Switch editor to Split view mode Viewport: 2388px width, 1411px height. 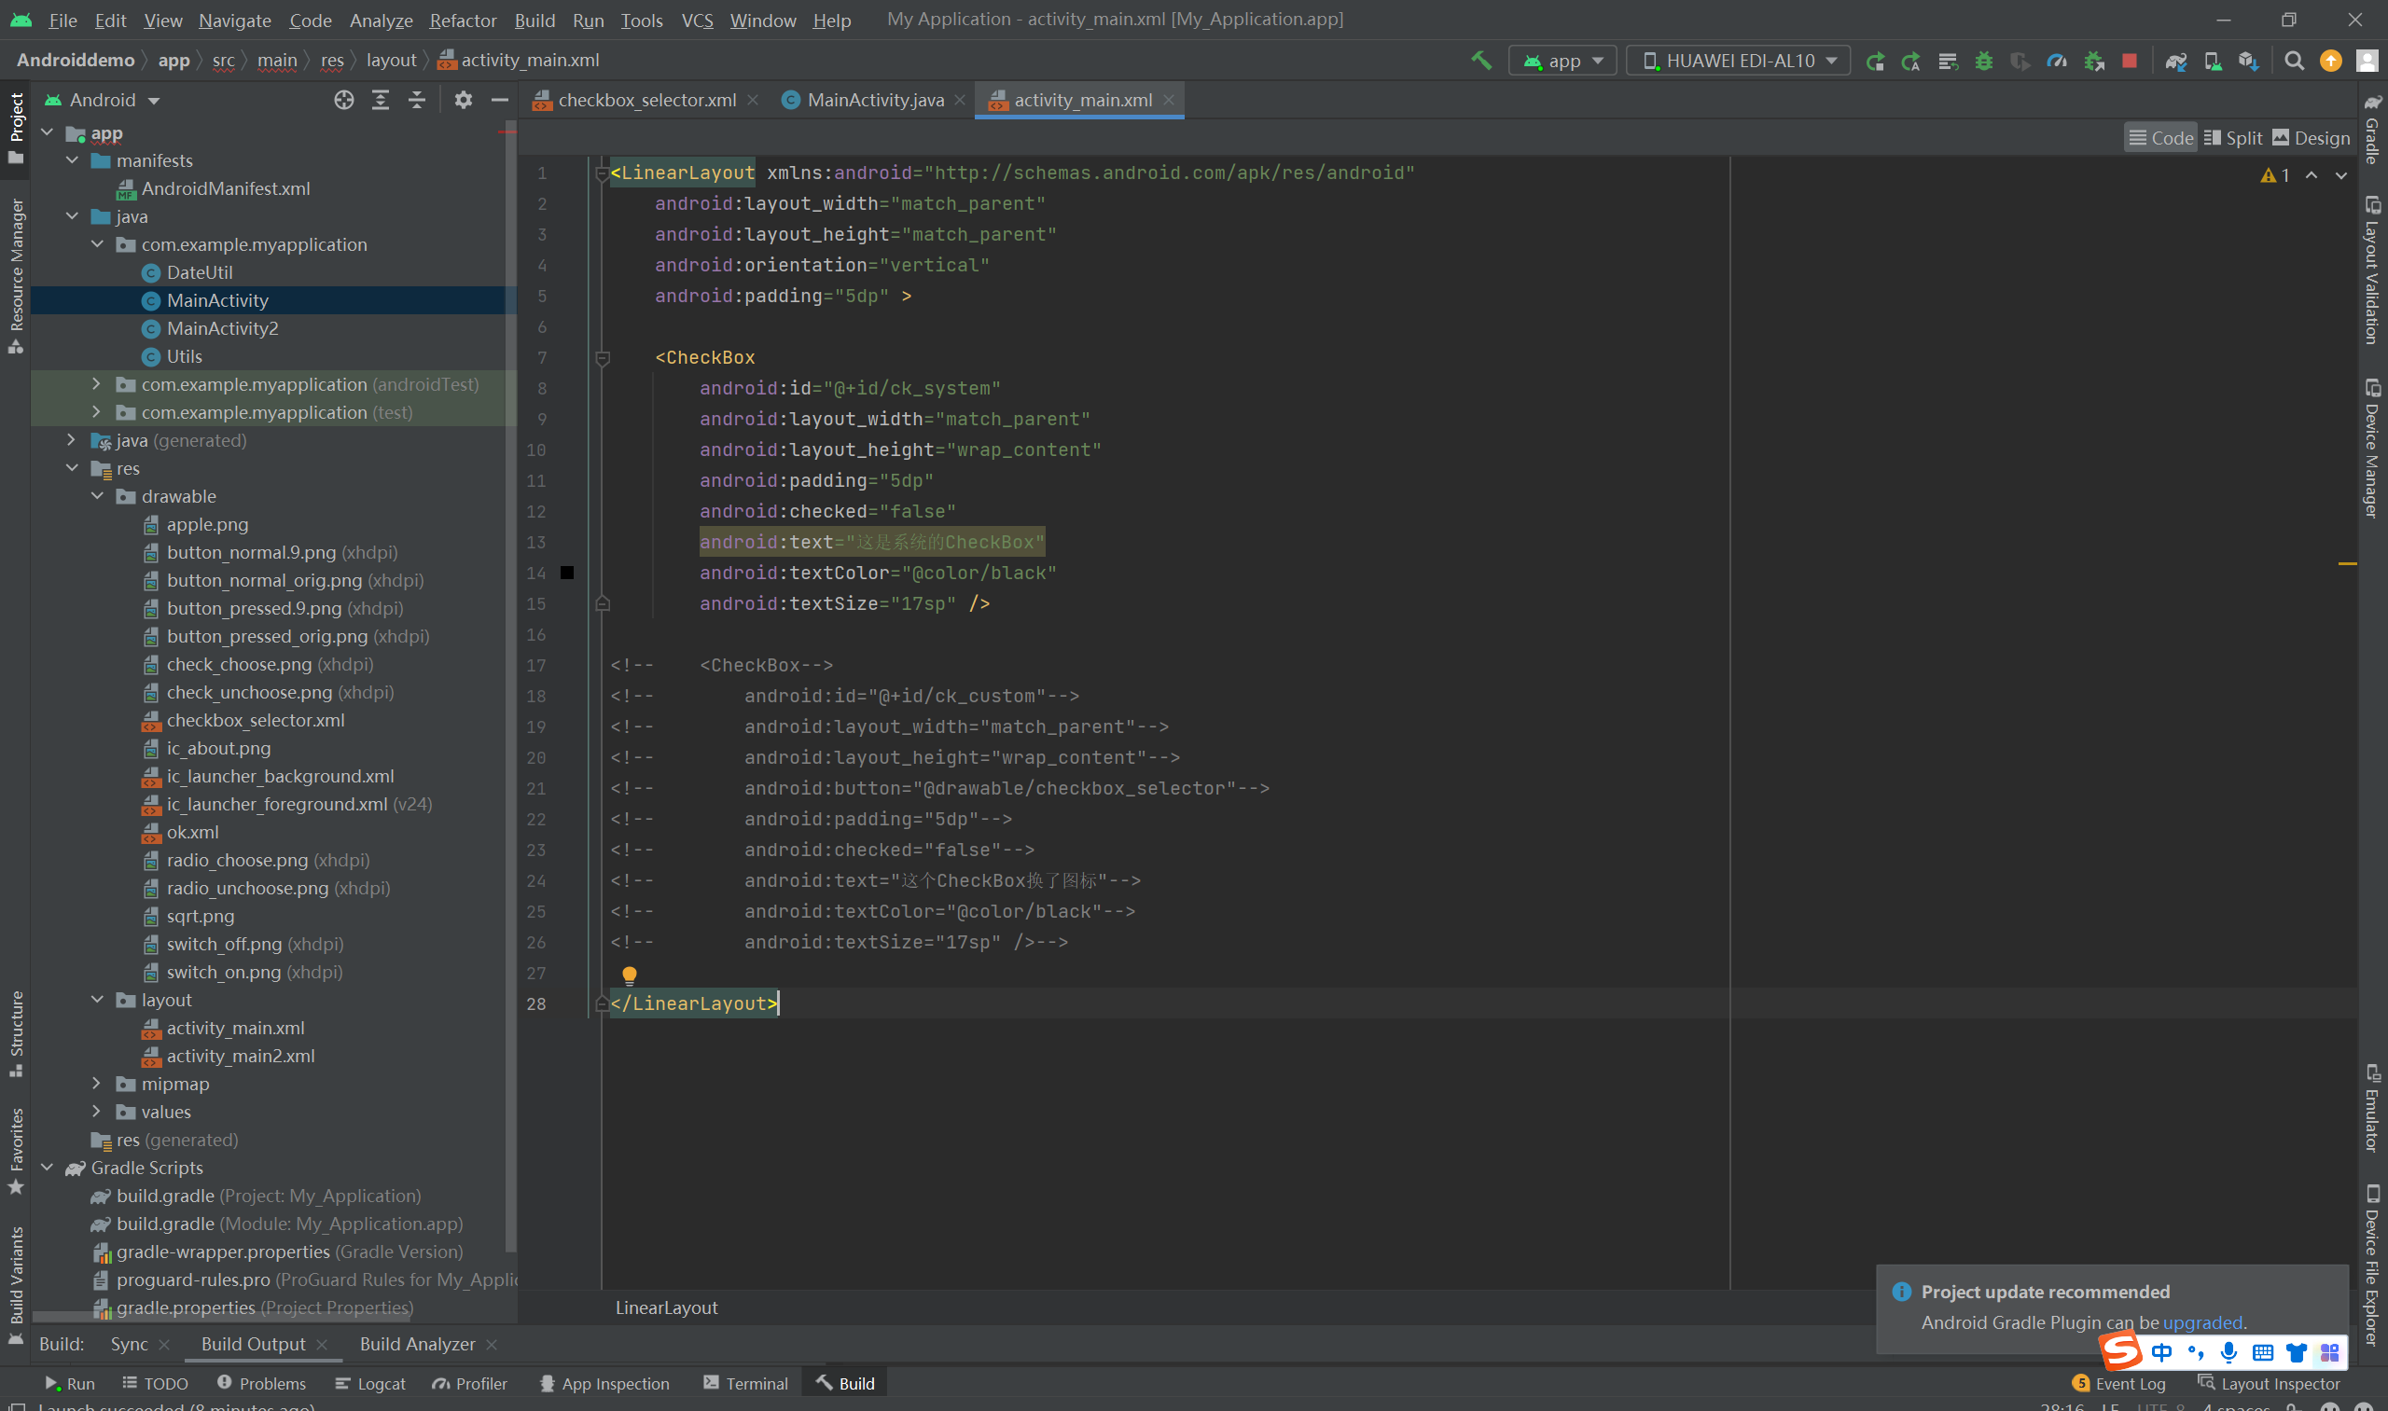[x=2232, y=138]
